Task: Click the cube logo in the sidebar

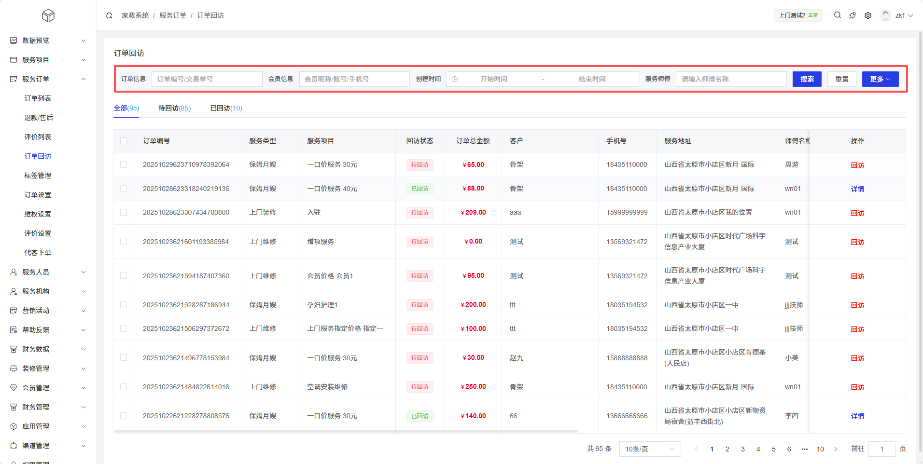Action: 48,15
